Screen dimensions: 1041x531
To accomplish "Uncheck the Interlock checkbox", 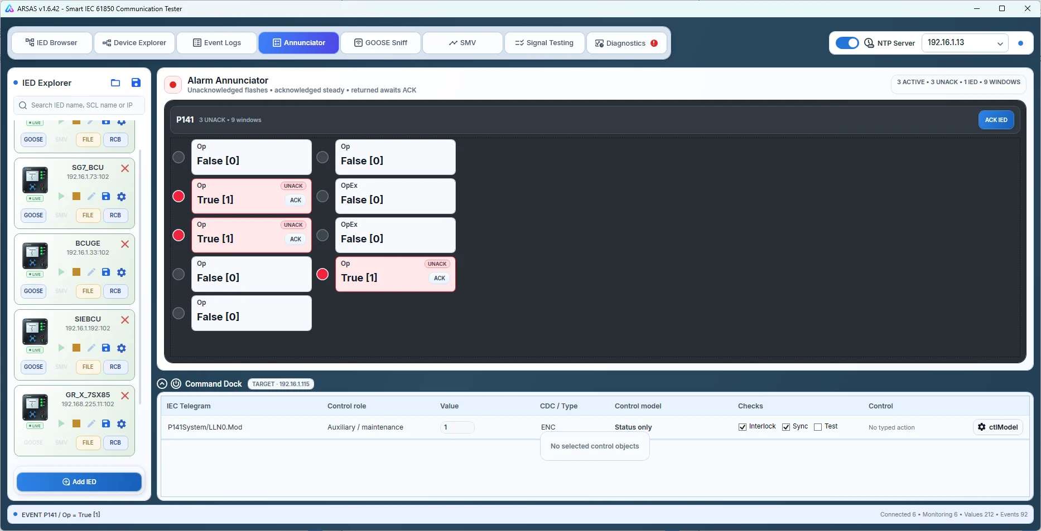I will (x=743, y=427).
